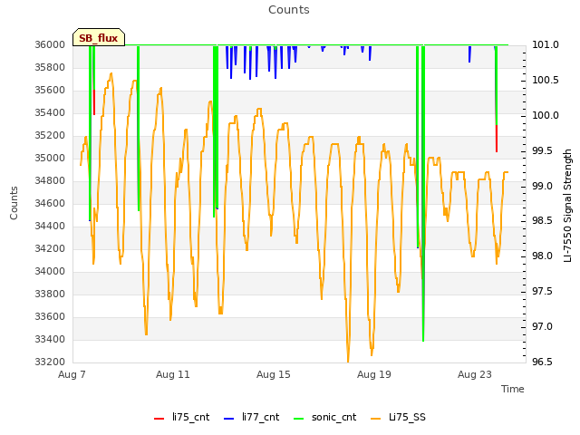Click the SB_flux label tag
580x435 pixels.
coord(99,38)
